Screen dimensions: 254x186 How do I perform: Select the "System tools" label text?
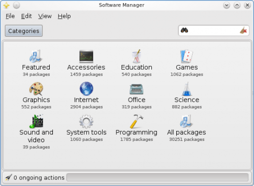click(86, 133)
